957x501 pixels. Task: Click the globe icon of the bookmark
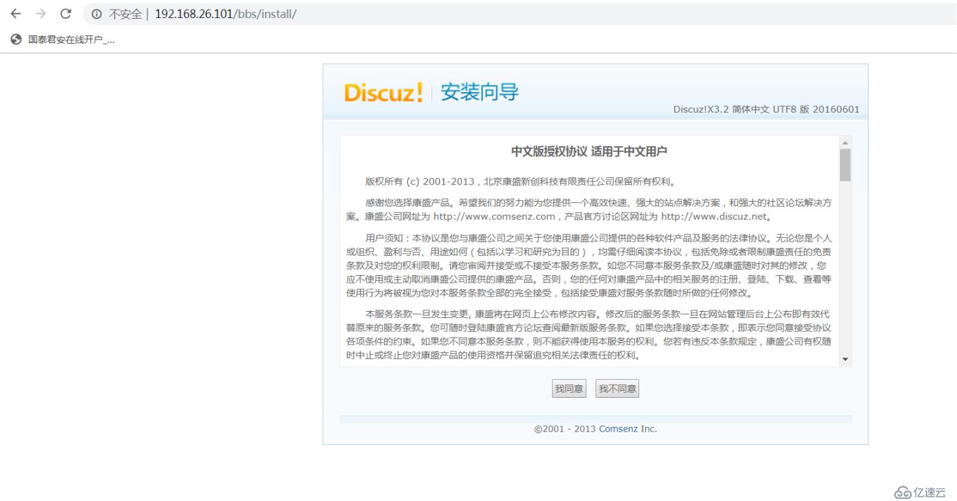[17, 39]
